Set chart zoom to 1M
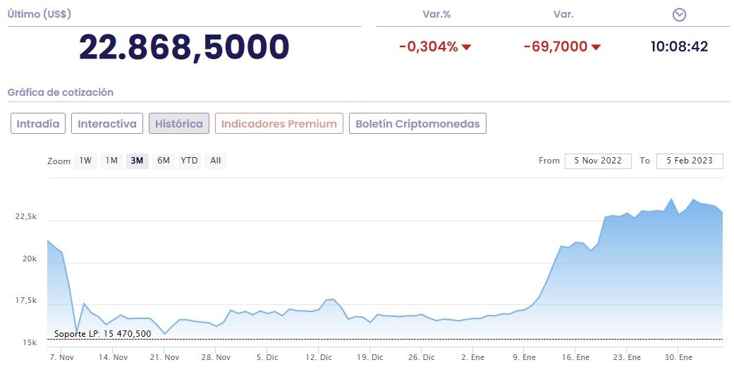The image size is (734, 372). pyautogui.click(x=111, y=161)
